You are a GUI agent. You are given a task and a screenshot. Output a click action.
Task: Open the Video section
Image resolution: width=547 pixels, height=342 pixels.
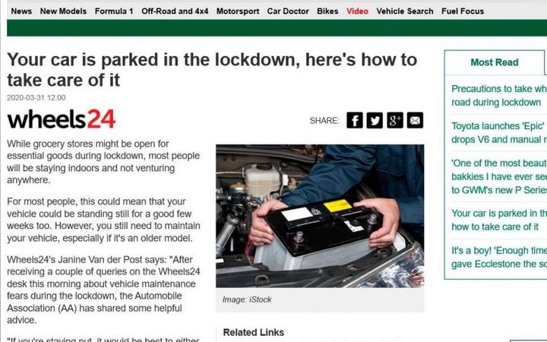point(357,11)
